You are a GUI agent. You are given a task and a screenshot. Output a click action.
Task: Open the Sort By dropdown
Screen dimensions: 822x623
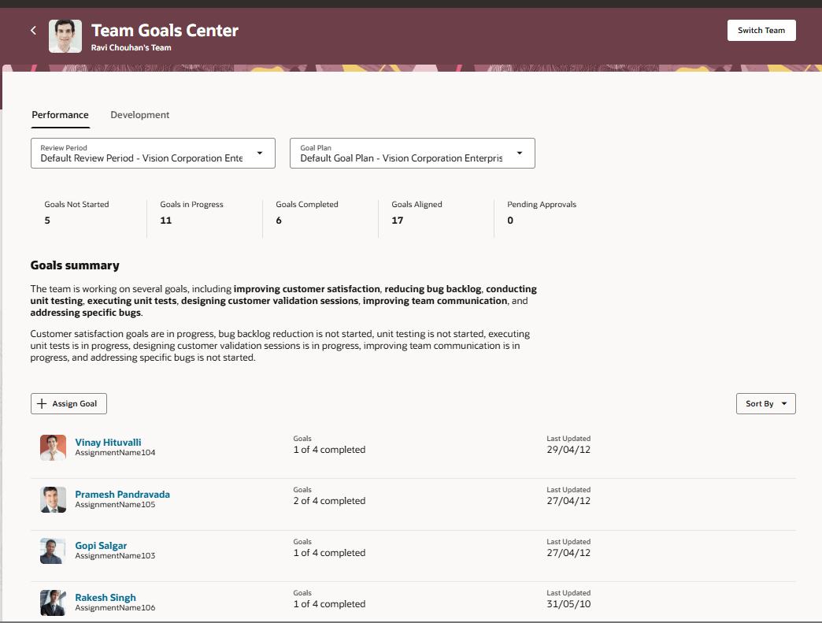point(765,403)
